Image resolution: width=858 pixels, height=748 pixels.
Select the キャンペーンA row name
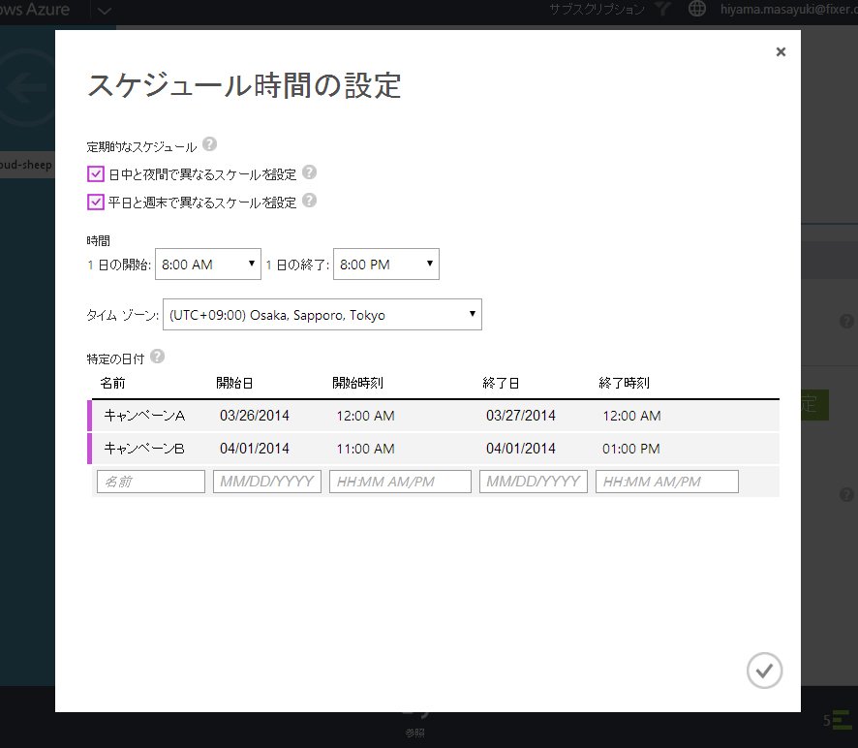[x=144, y=416]
